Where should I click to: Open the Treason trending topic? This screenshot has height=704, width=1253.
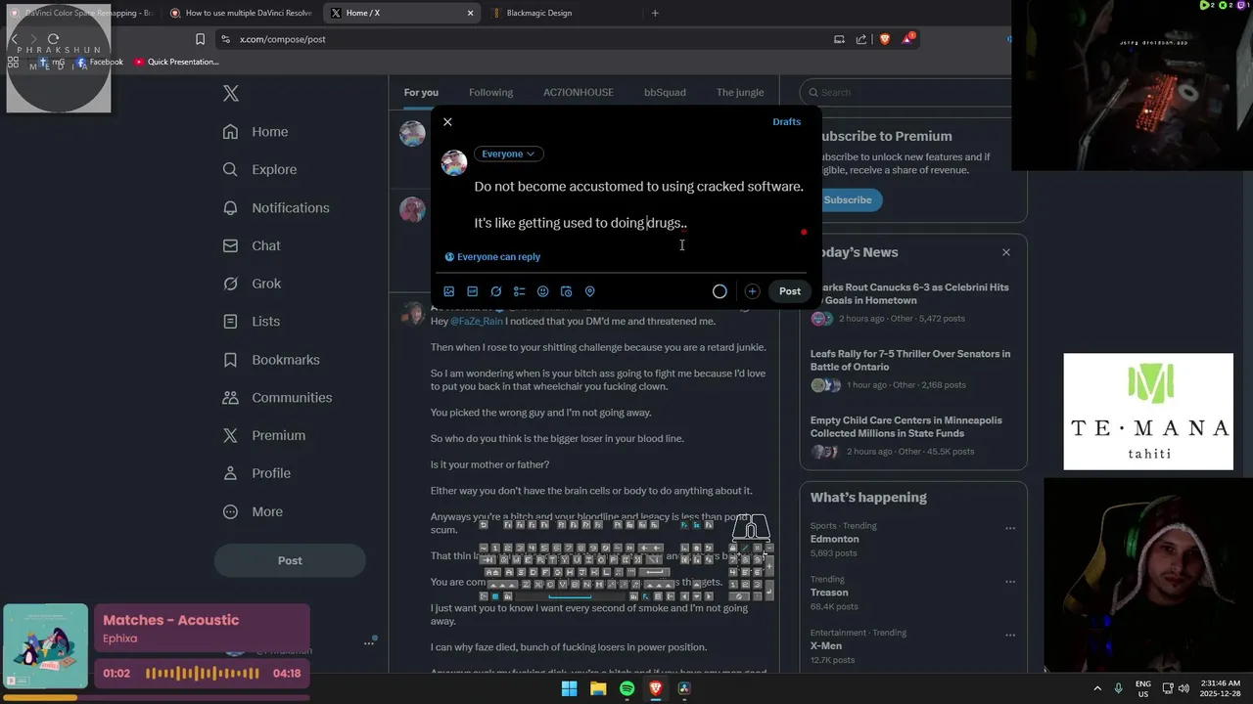click(829, 593)
